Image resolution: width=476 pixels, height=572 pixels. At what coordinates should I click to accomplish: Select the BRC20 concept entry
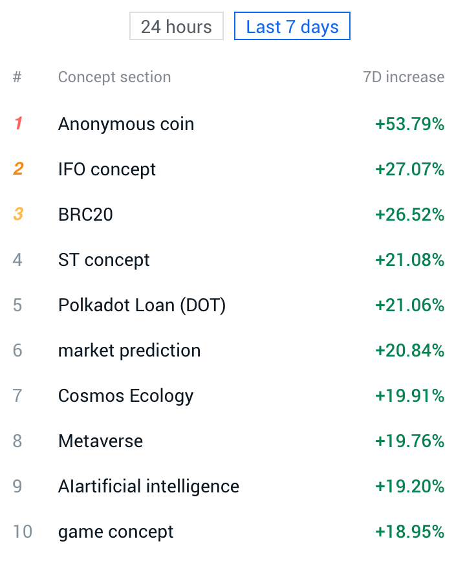[x=229, y=215]
